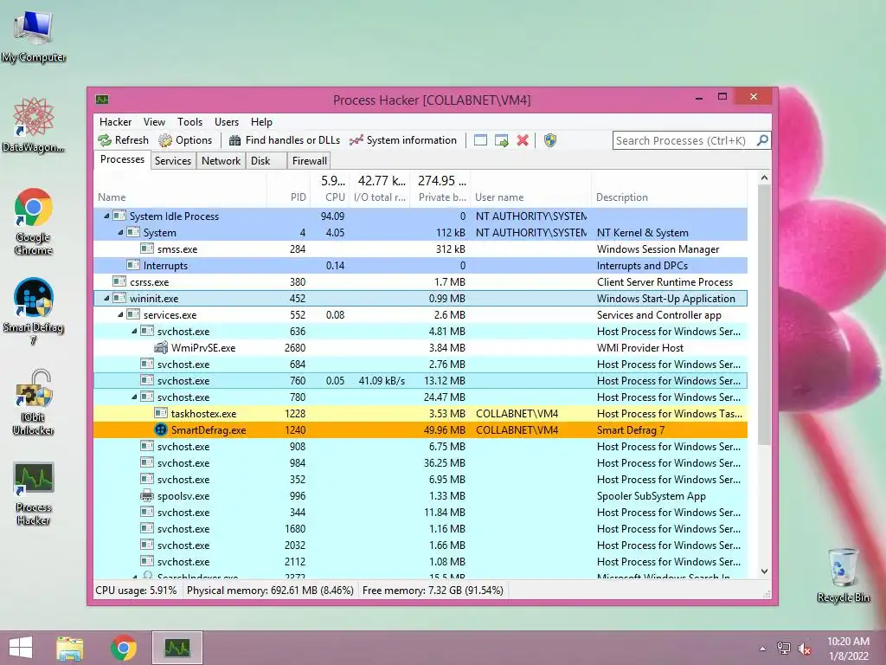The width and height of the screenshot is (886, 665).
Task: Open the Options gear button
Action: pos(185,140)
